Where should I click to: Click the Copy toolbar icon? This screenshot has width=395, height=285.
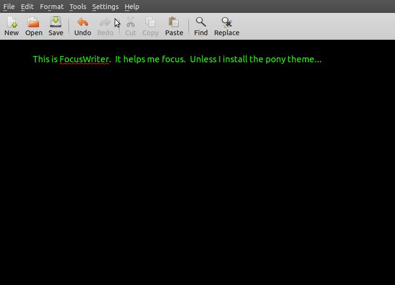pos(150,22)
